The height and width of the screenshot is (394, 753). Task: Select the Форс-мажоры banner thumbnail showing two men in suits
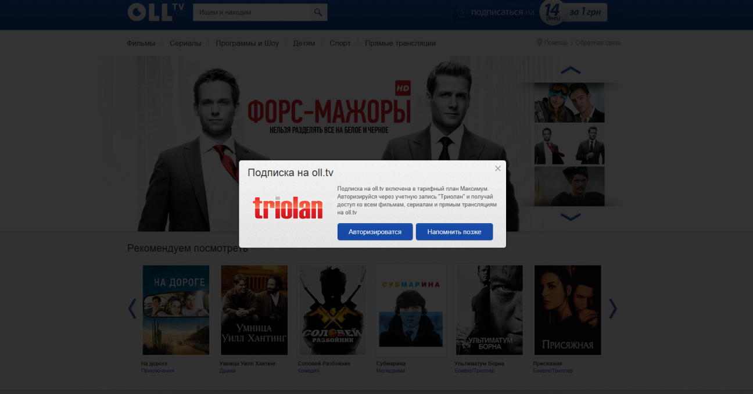[x=569, y=144]
